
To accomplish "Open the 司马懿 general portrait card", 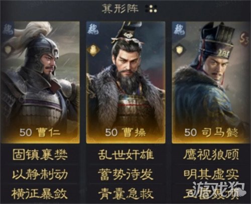I will tap(211, 82).
